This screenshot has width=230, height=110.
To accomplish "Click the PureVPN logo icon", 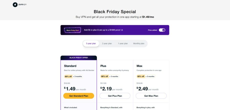I will coord(15,5).
